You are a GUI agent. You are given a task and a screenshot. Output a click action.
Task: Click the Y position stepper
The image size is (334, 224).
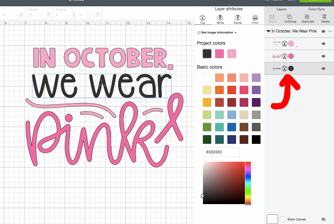click(97, 15)
